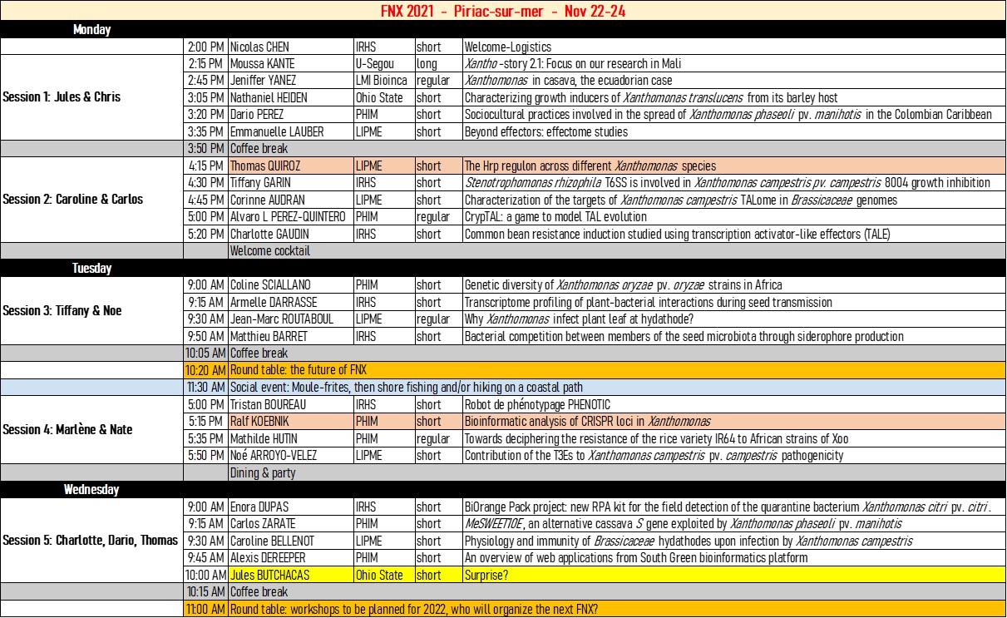Select speaker cell 'Alexis DEREEPER'
This screenshot has width=1007, height=618.
(290, 558)
